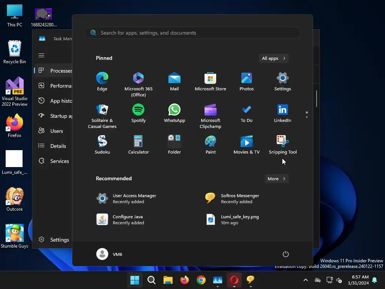Screen dimensions: 385x289
Task: Select Stumble Guys desktop shortcut
Action: point(15,236)
